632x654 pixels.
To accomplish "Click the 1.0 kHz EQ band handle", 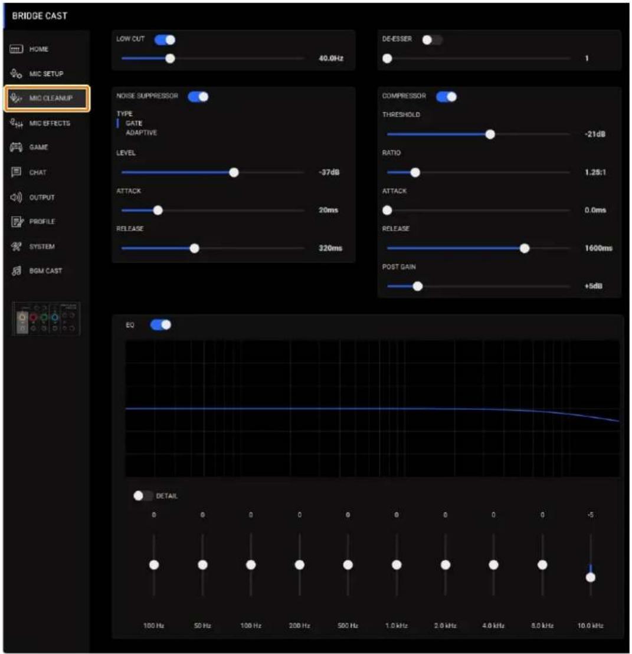I will click(x=397, y=565).
